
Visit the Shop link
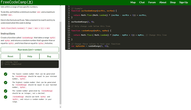point(173,2)
